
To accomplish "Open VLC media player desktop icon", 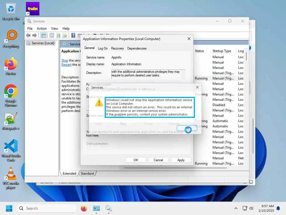I will coord(11,178).
